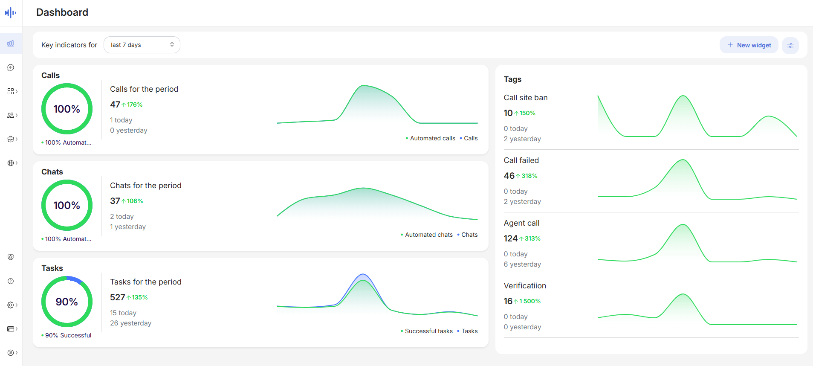The width and height of the screenshot is (813, 366).
Task: Click the Agent call sparkline chart
Action: coord(697,243)
